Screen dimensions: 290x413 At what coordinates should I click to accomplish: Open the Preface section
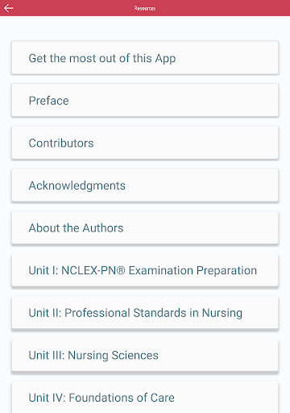(x=145, y=100)
